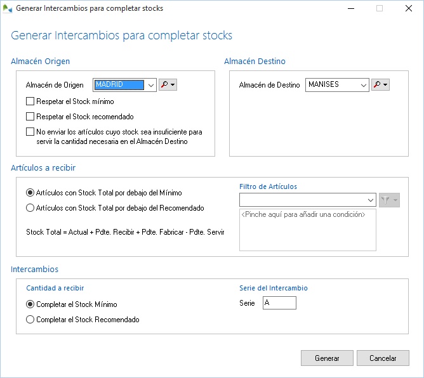Click the search icon beside Almacén de Origen

click(x=164, y=85)
